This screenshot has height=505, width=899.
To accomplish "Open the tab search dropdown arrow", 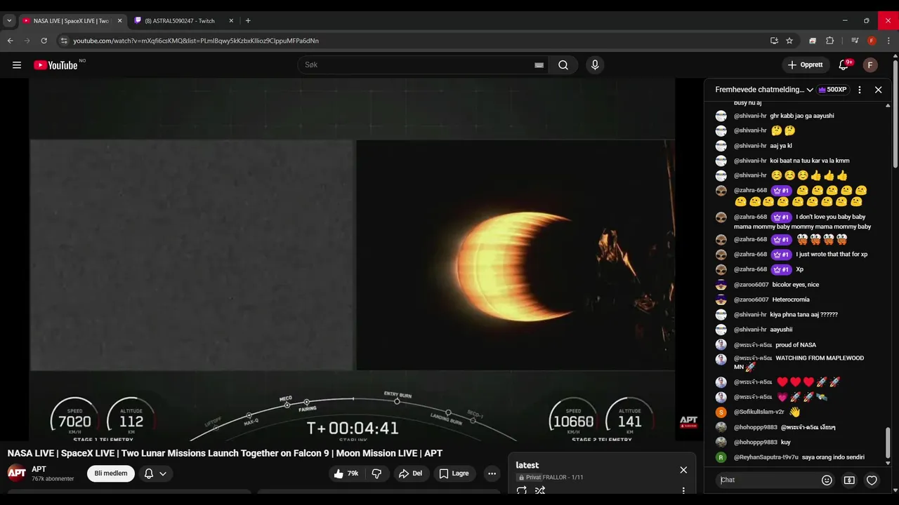I will pyautogui.click(x=9, y=21).
